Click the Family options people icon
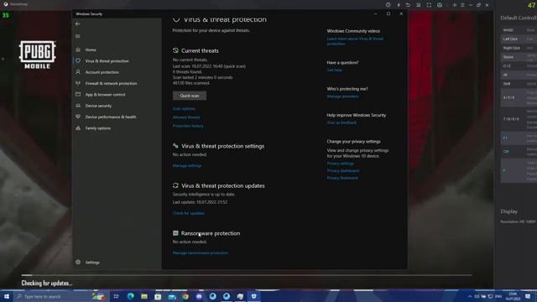Image resolution: width=537 pixels, height=302 pixels. click(78, 128)
